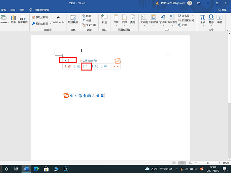
Task: Choose candidate 2 读
Action: coord(77,66)
